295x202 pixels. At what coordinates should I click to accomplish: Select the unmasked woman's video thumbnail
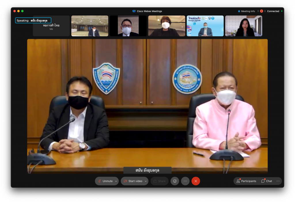(x=244, y=26)
